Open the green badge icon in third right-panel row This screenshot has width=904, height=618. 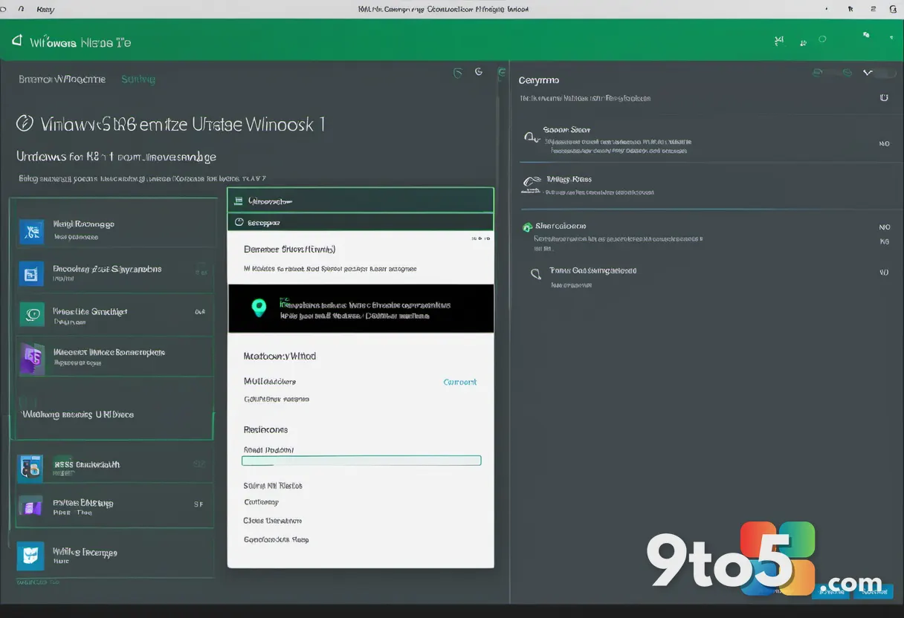coord(527,227)
